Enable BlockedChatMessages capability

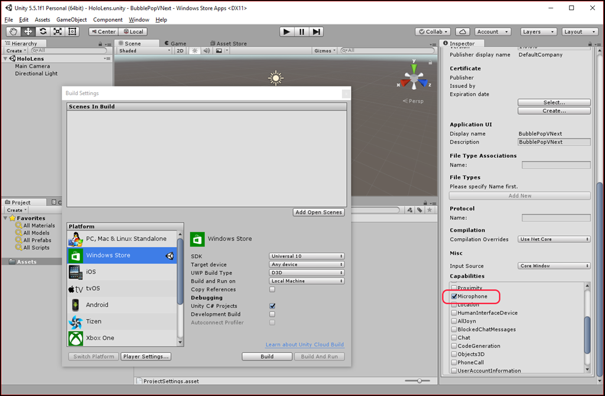[454, 330]
